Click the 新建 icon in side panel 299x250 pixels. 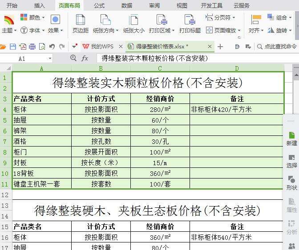point(292,139)
